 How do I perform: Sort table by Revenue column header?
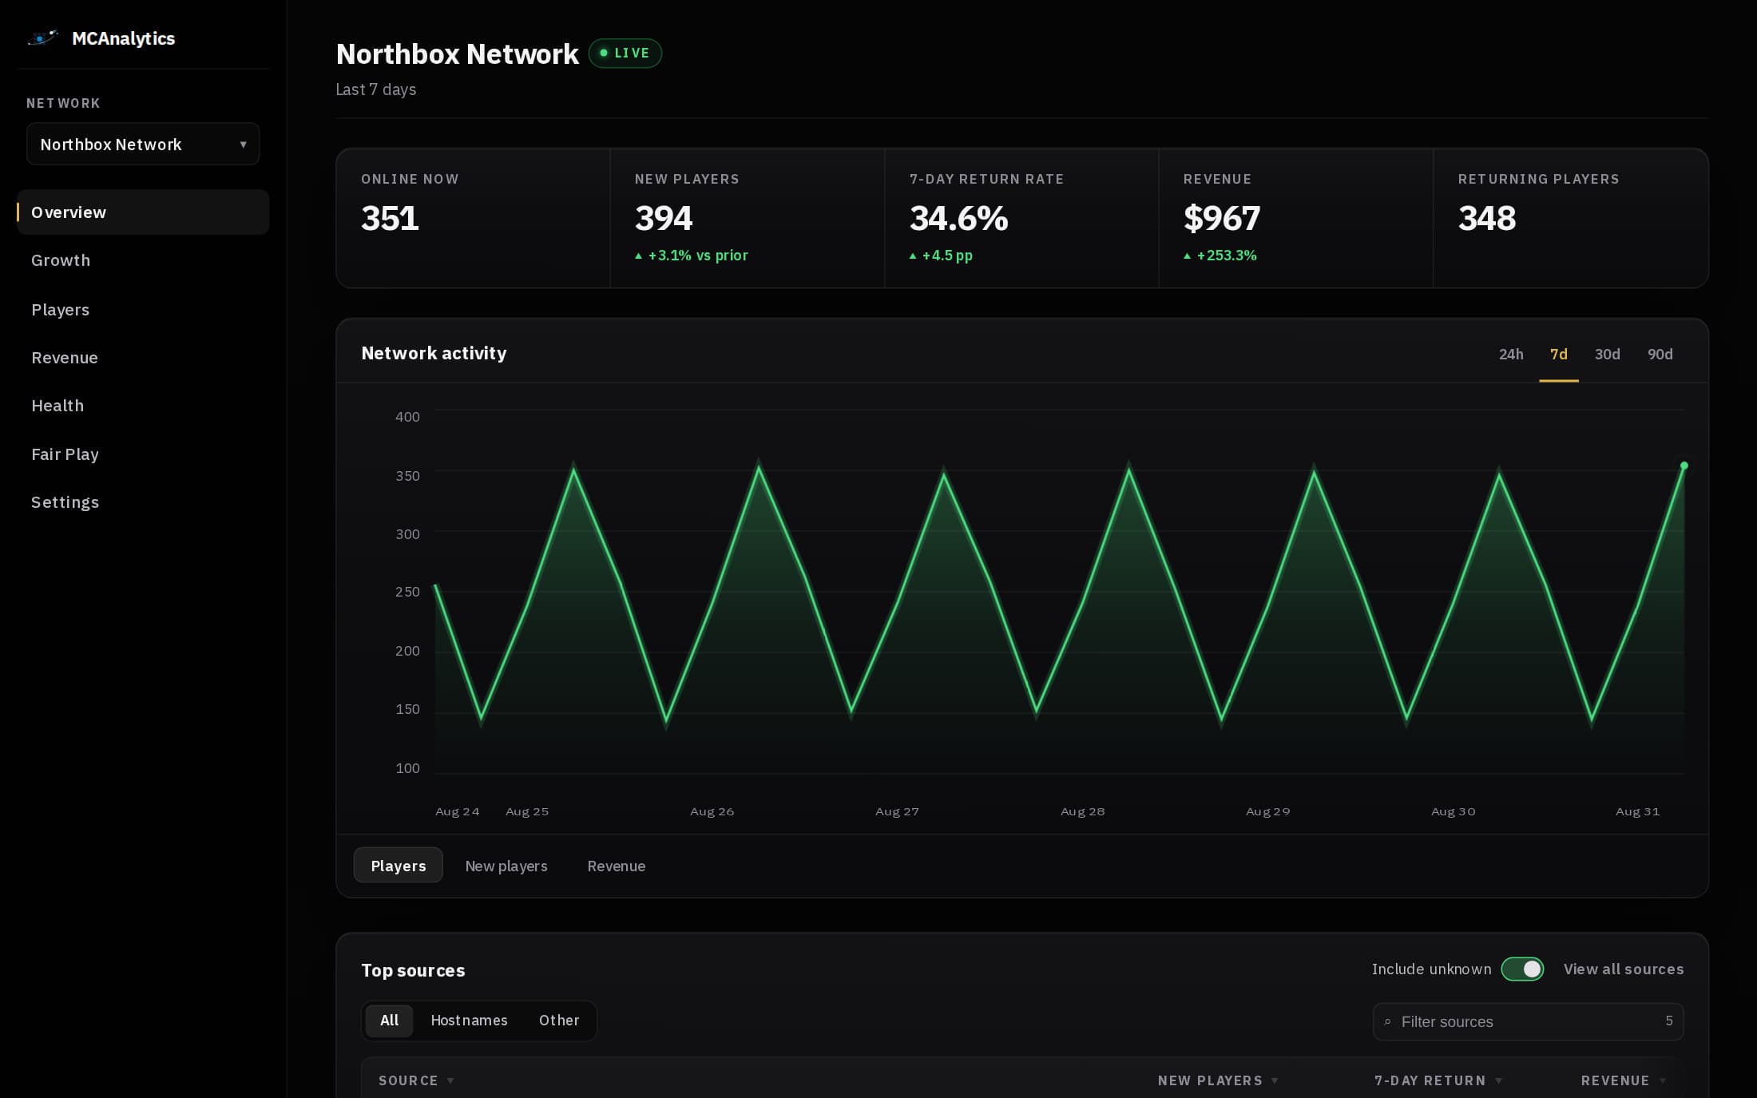point(1624,1080)
